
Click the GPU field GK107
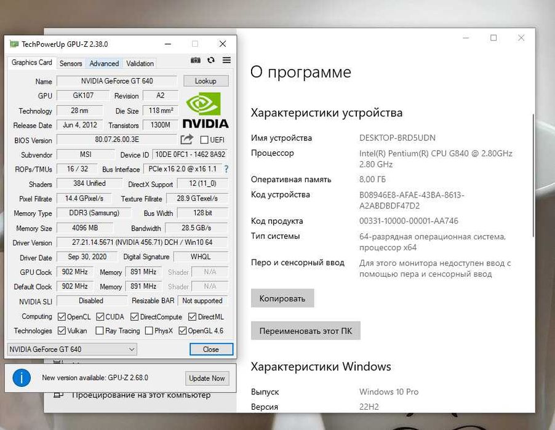coord(83,95)
